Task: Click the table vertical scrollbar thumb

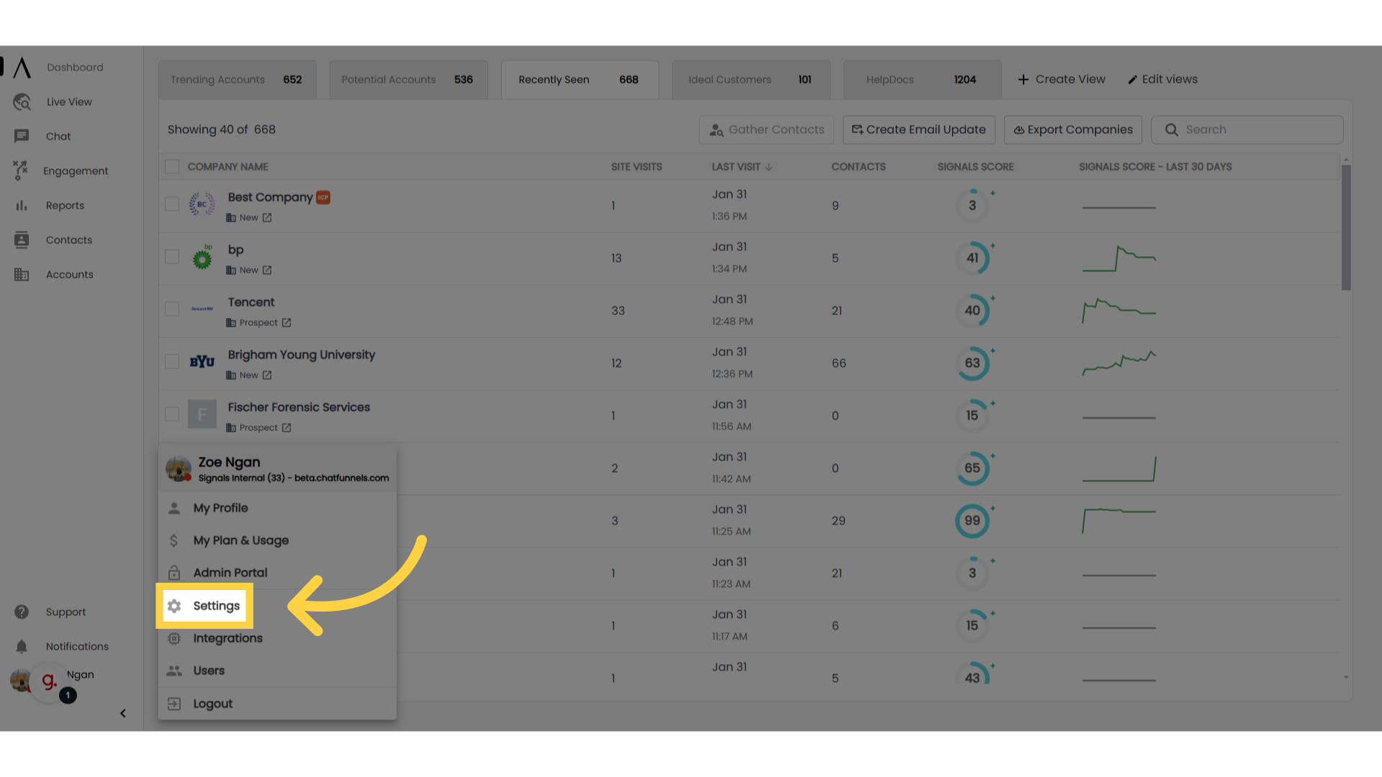Action: pyautogui.click(x=1346, y=228)
